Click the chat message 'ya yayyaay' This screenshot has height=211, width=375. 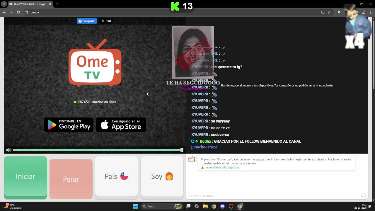click(220, 121)
